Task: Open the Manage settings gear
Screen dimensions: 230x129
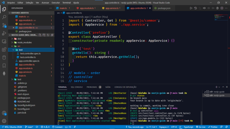Action: [x=4, y=121]
